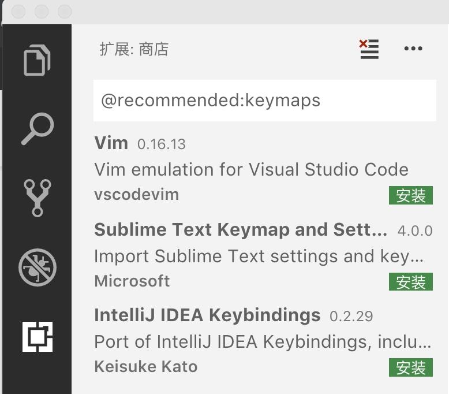Screen dimensions: 449x394
Task: Open the Search view icon
Action: (x=38, y=129)
